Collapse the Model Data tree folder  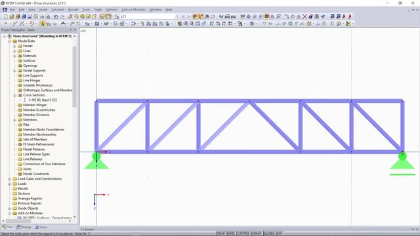(10, 41)
